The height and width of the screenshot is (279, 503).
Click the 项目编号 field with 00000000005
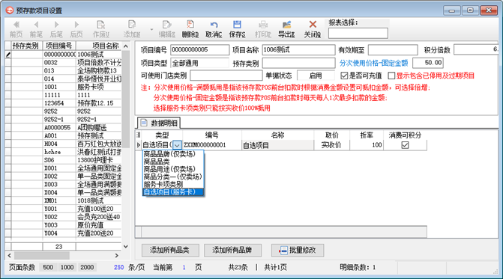coord(199,50)
